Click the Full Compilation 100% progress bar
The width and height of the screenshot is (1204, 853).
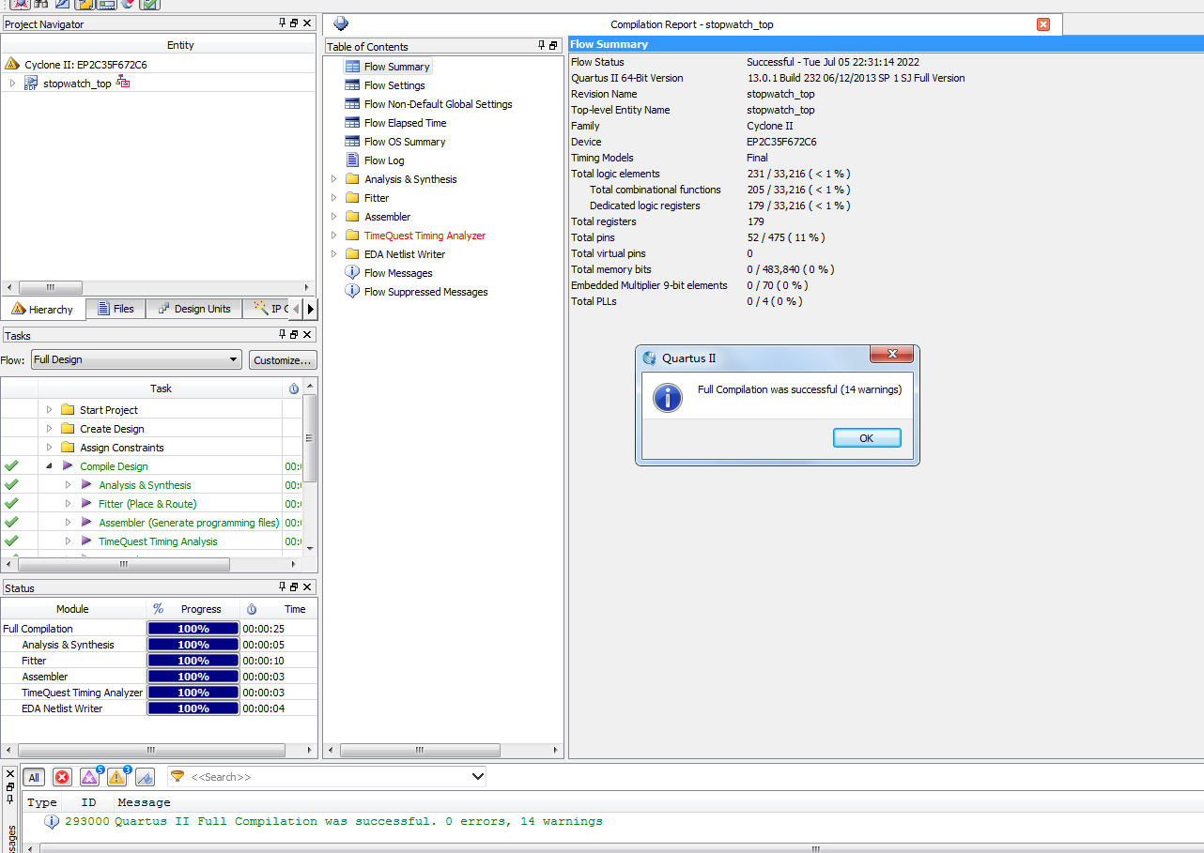193,629
